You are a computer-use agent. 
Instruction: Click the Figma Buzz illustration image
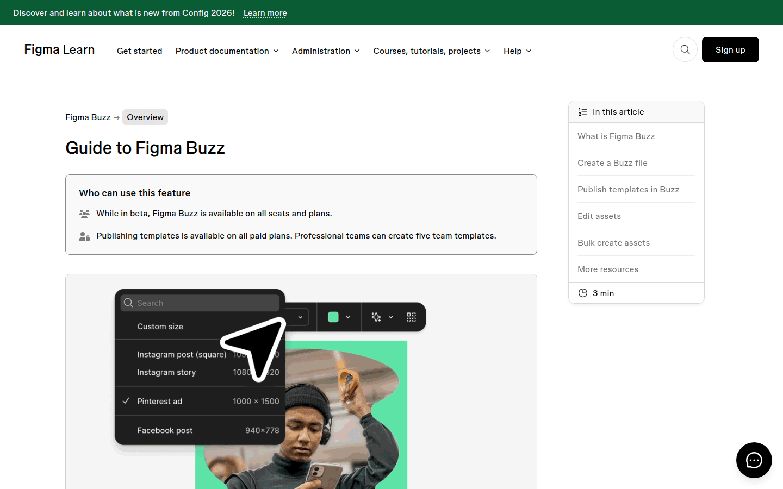(301, 382)
